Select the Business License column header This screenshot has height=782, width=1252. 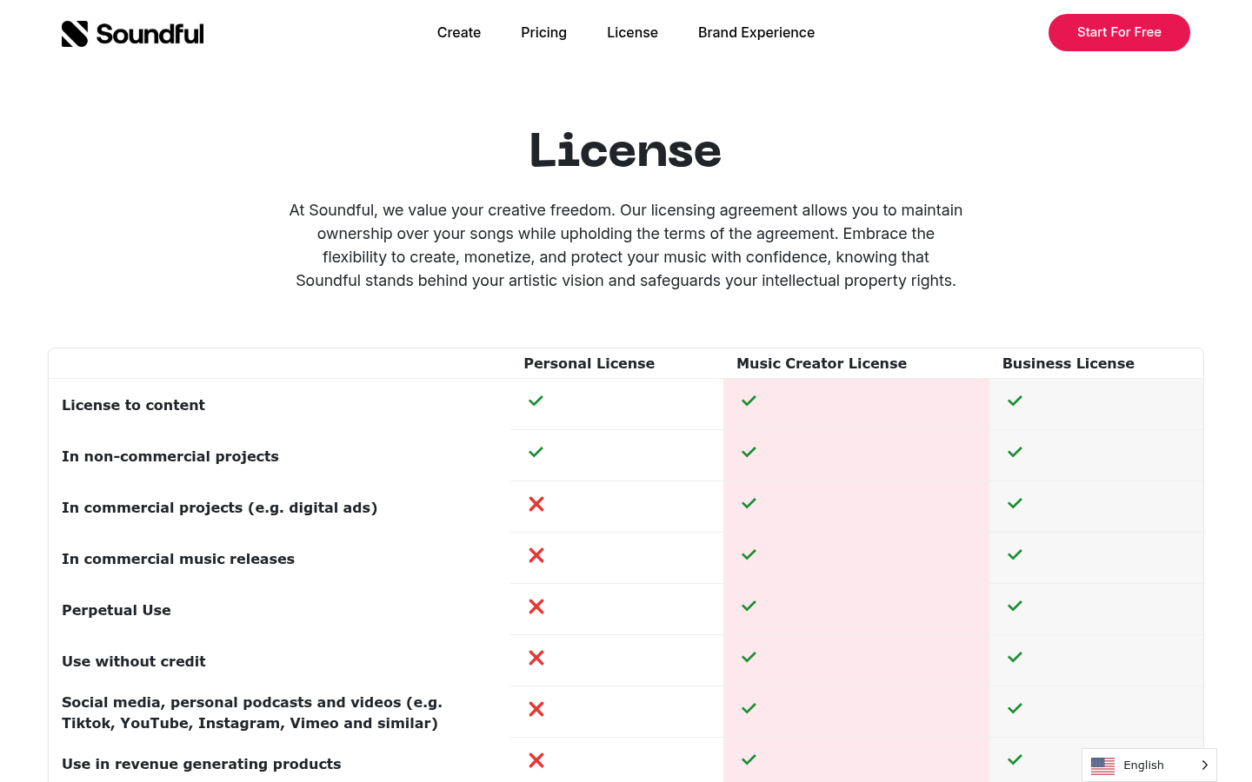coord(1069,363)
